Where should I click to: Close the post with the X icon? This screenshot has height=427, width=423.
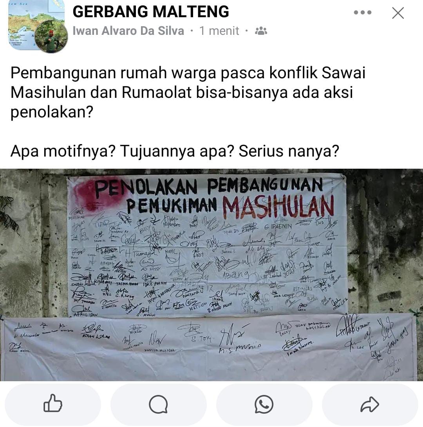(x=398, y=13)
